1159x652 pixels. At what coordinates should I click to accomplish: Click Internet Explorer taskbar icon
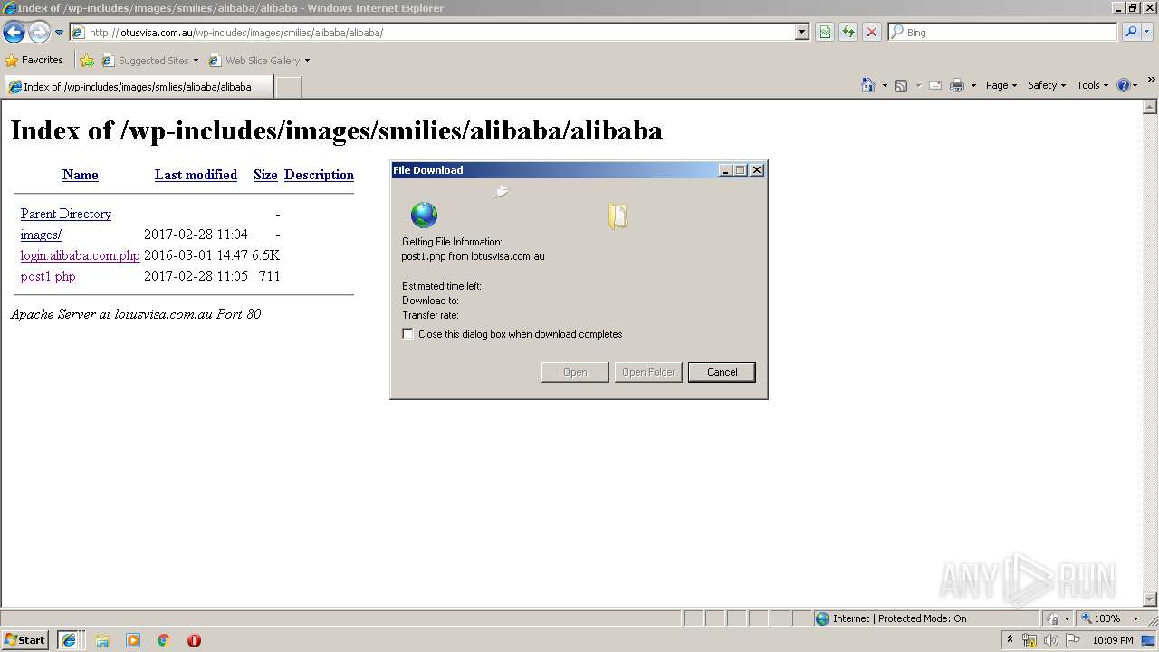(x=69, y=640)
